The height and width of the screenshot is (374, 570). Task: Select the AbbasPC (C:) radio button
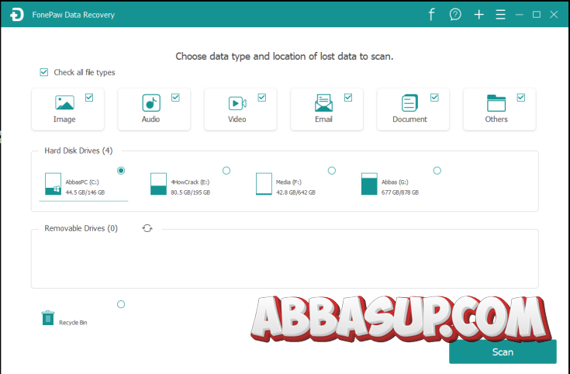tap(121, 170)
